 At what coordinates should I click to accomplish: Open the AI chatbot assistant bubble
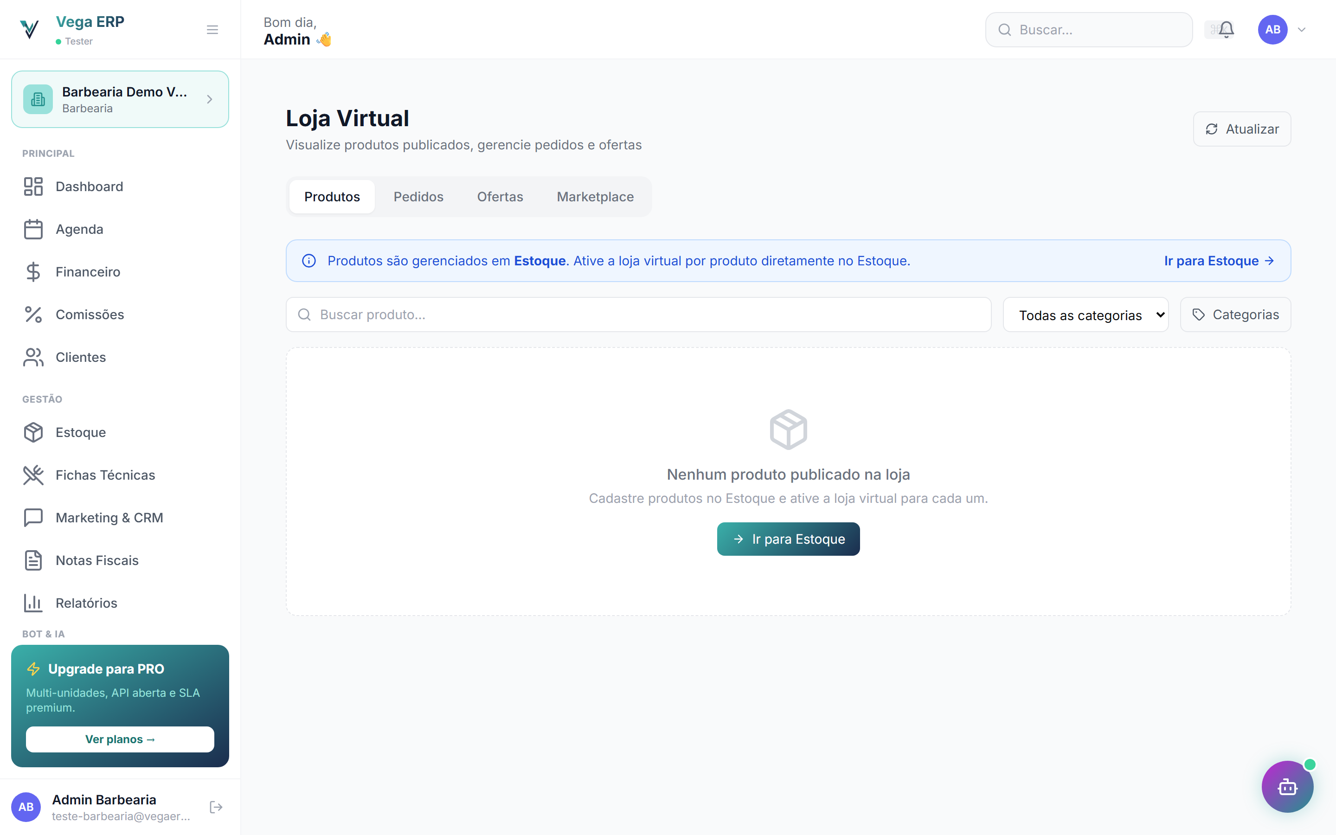point(1287,786)
